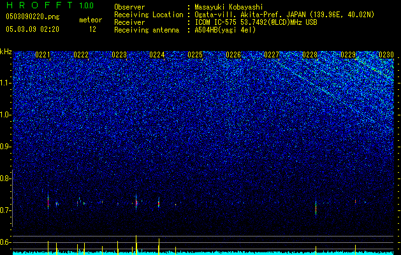Click the 0.9 frequency axis label
The width and height of the screenshot is (401, 255).
[x=6, y=147]
